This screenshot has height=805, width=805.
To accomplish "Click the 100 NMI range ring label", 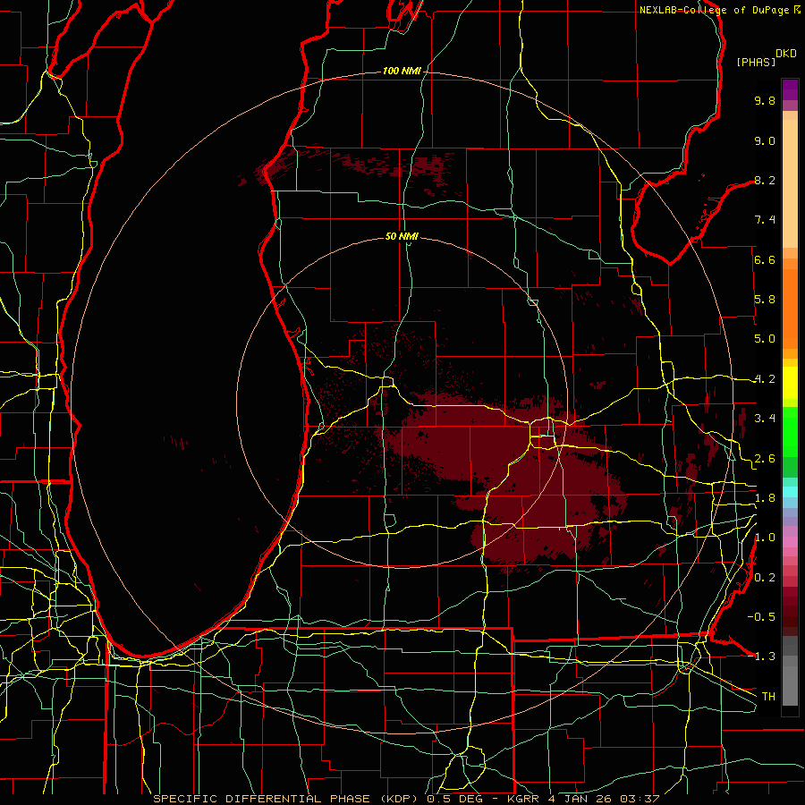I will [401, 71].
